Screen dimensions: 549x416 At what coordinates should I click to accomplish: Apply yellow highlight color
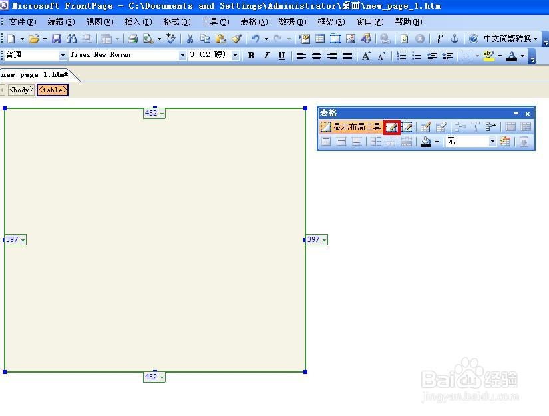[488, 56]
